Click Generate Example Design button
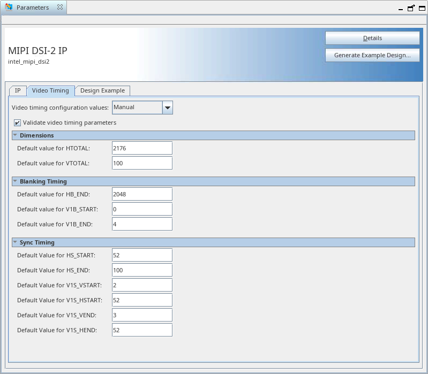 (x=372, y=55)
